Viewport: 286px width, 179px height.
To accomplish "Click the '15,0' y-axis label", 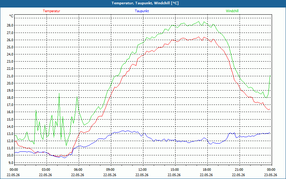I will click(10, 119).
